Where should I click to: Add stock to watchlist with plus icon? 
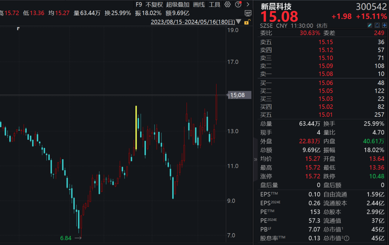point(384,26)
